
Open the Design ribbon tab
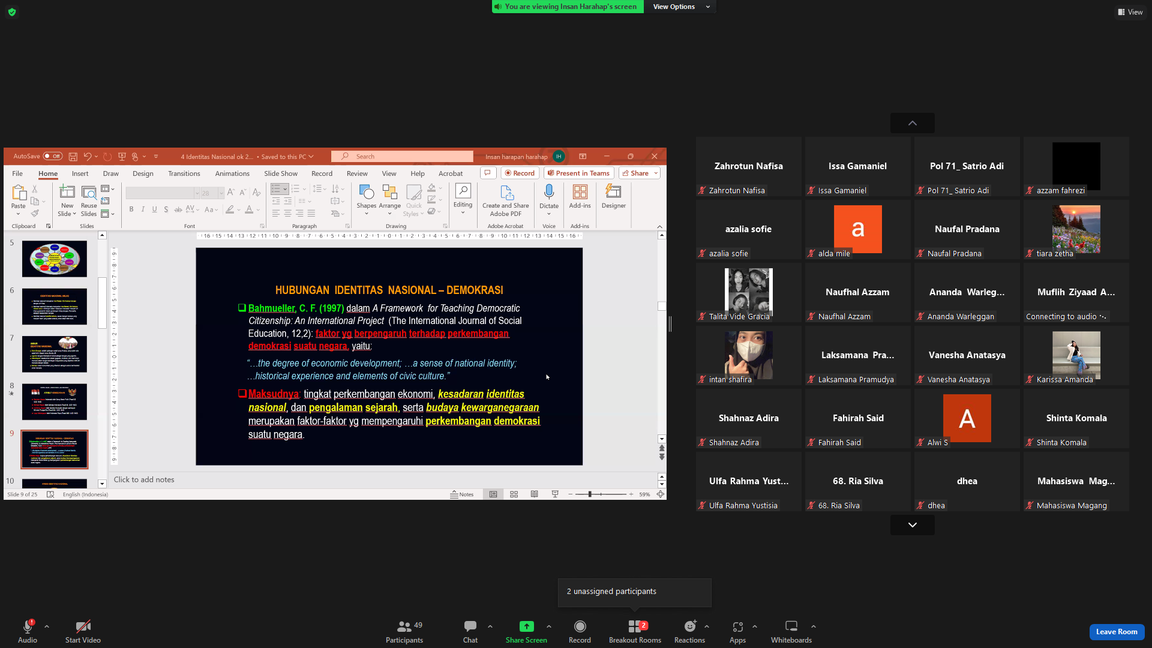pyautogui.click(x=143, y=173)
